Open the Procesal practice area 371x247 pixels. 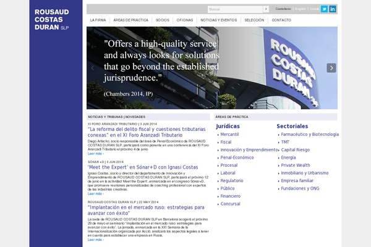click(x=229, y=165)
